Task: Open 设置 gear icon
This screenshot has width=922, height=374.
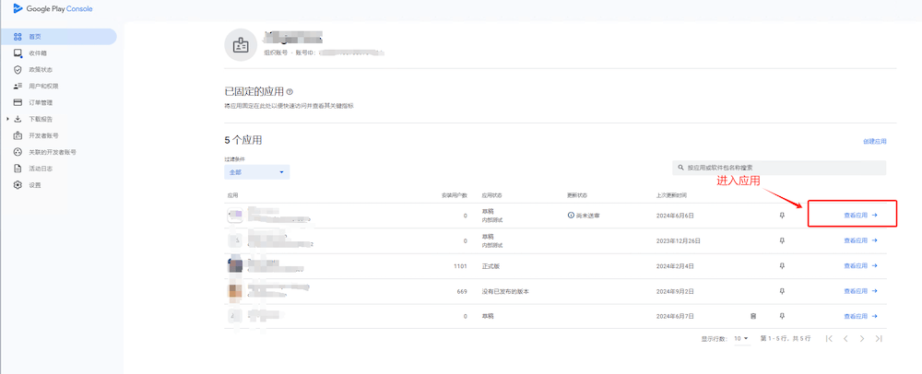Action: 18,185
